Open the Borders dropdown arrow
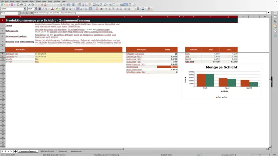Screen dimensions: 278x156 135,9
